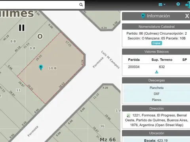
Task: Select parcel 11 on the map
Action: (18, 90)
